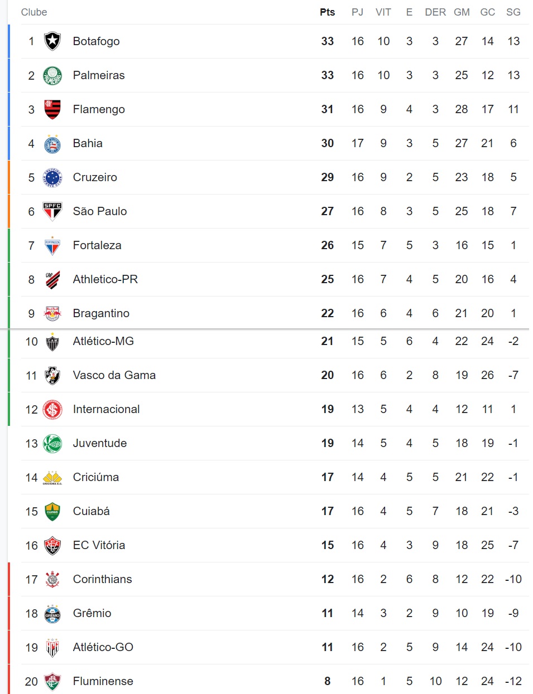This screenshot has width=533, height=694.
Task: Select the Juventude team name
Action: (x=100, y=443)
